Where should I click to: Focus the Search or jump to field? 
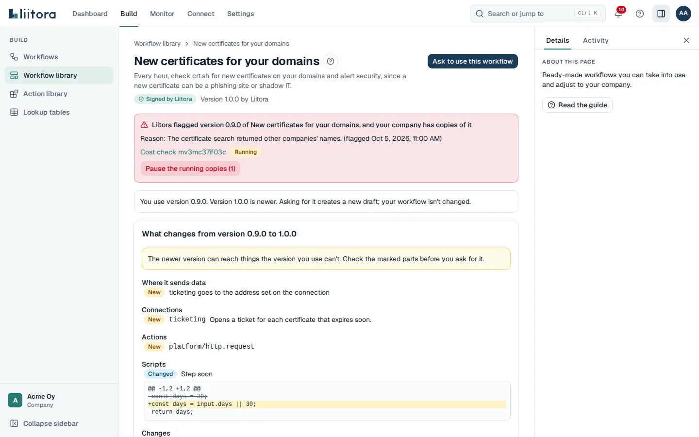(538, 14)
